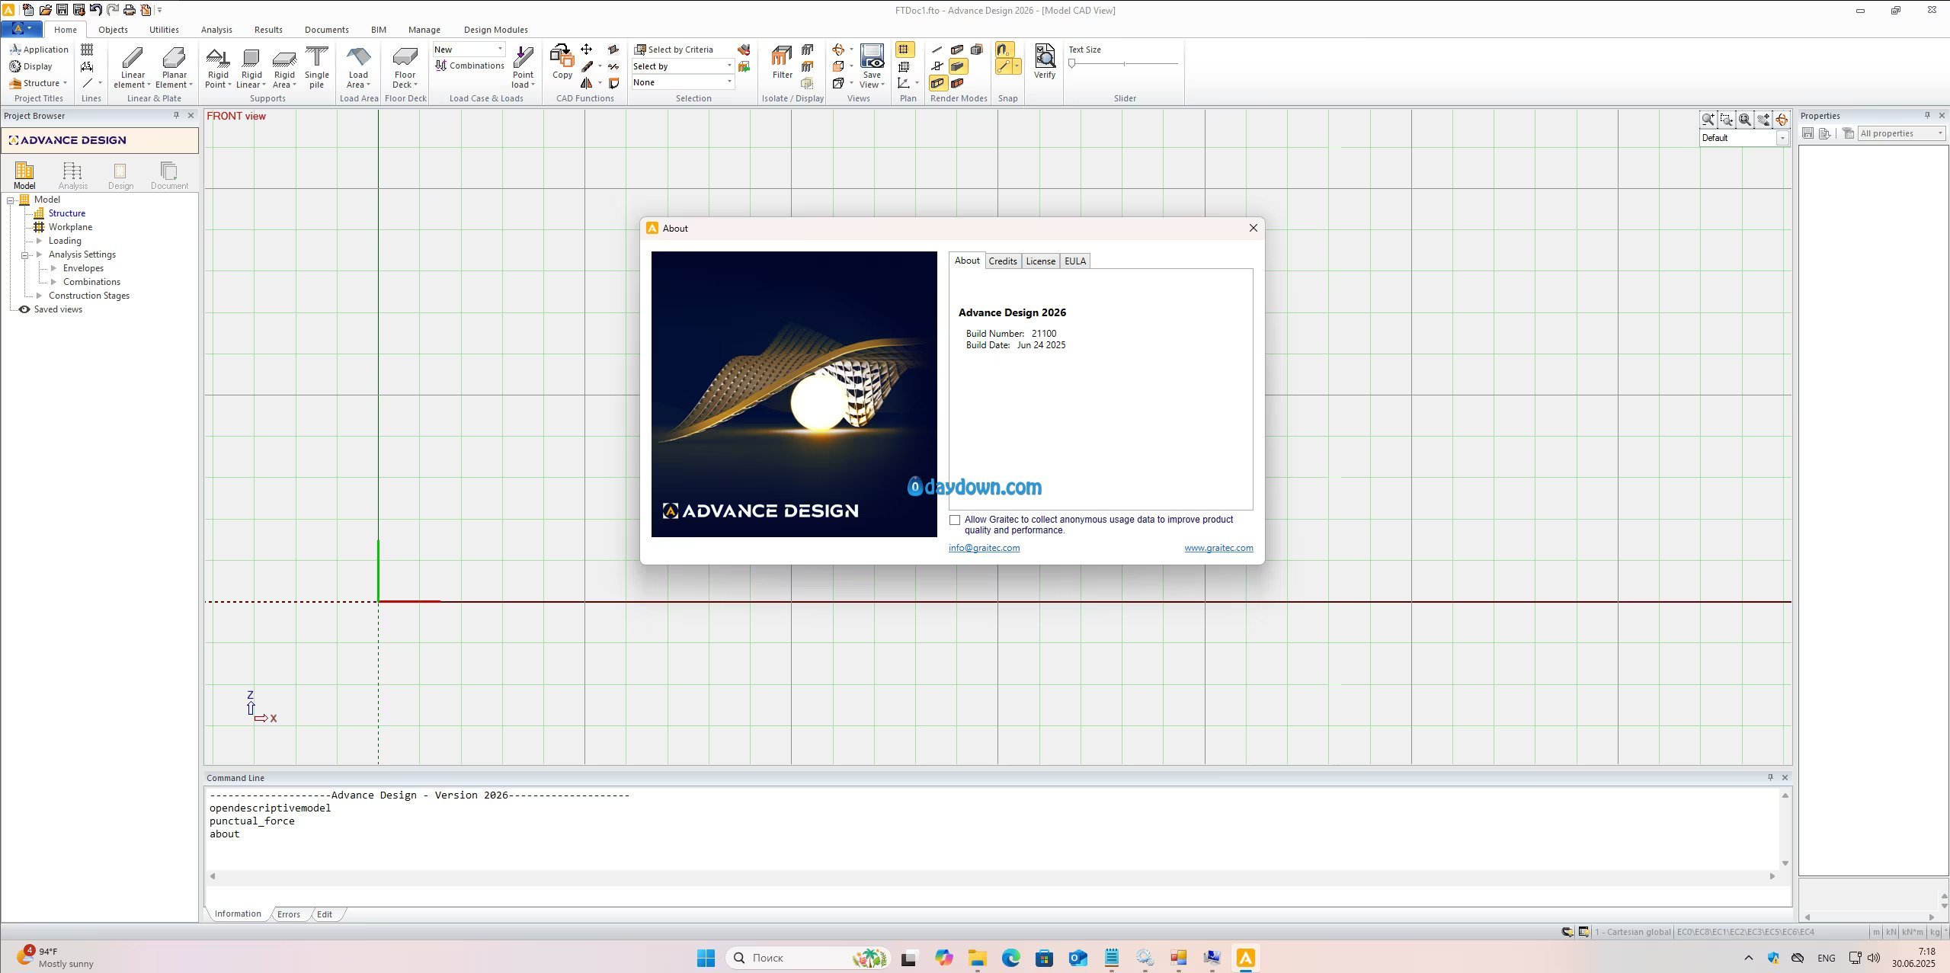Choose the Rigid Linear support
Viewport: 1950px width, 973px height.
pyautogui.click(x=251, y=67)
